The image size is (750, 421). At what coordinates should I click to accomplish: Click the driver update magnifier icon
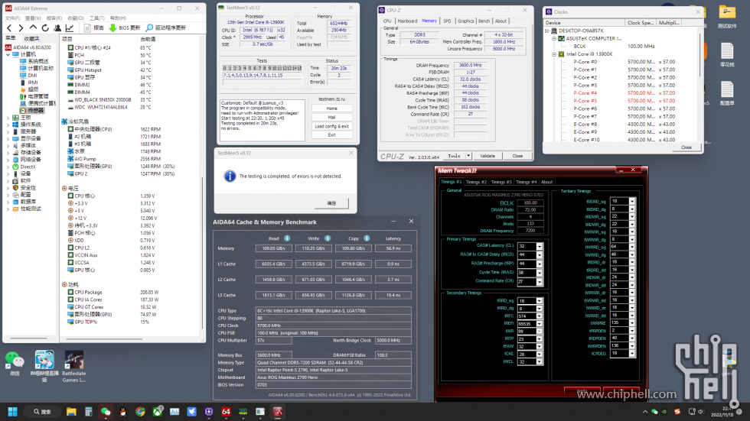coord(149,28)
